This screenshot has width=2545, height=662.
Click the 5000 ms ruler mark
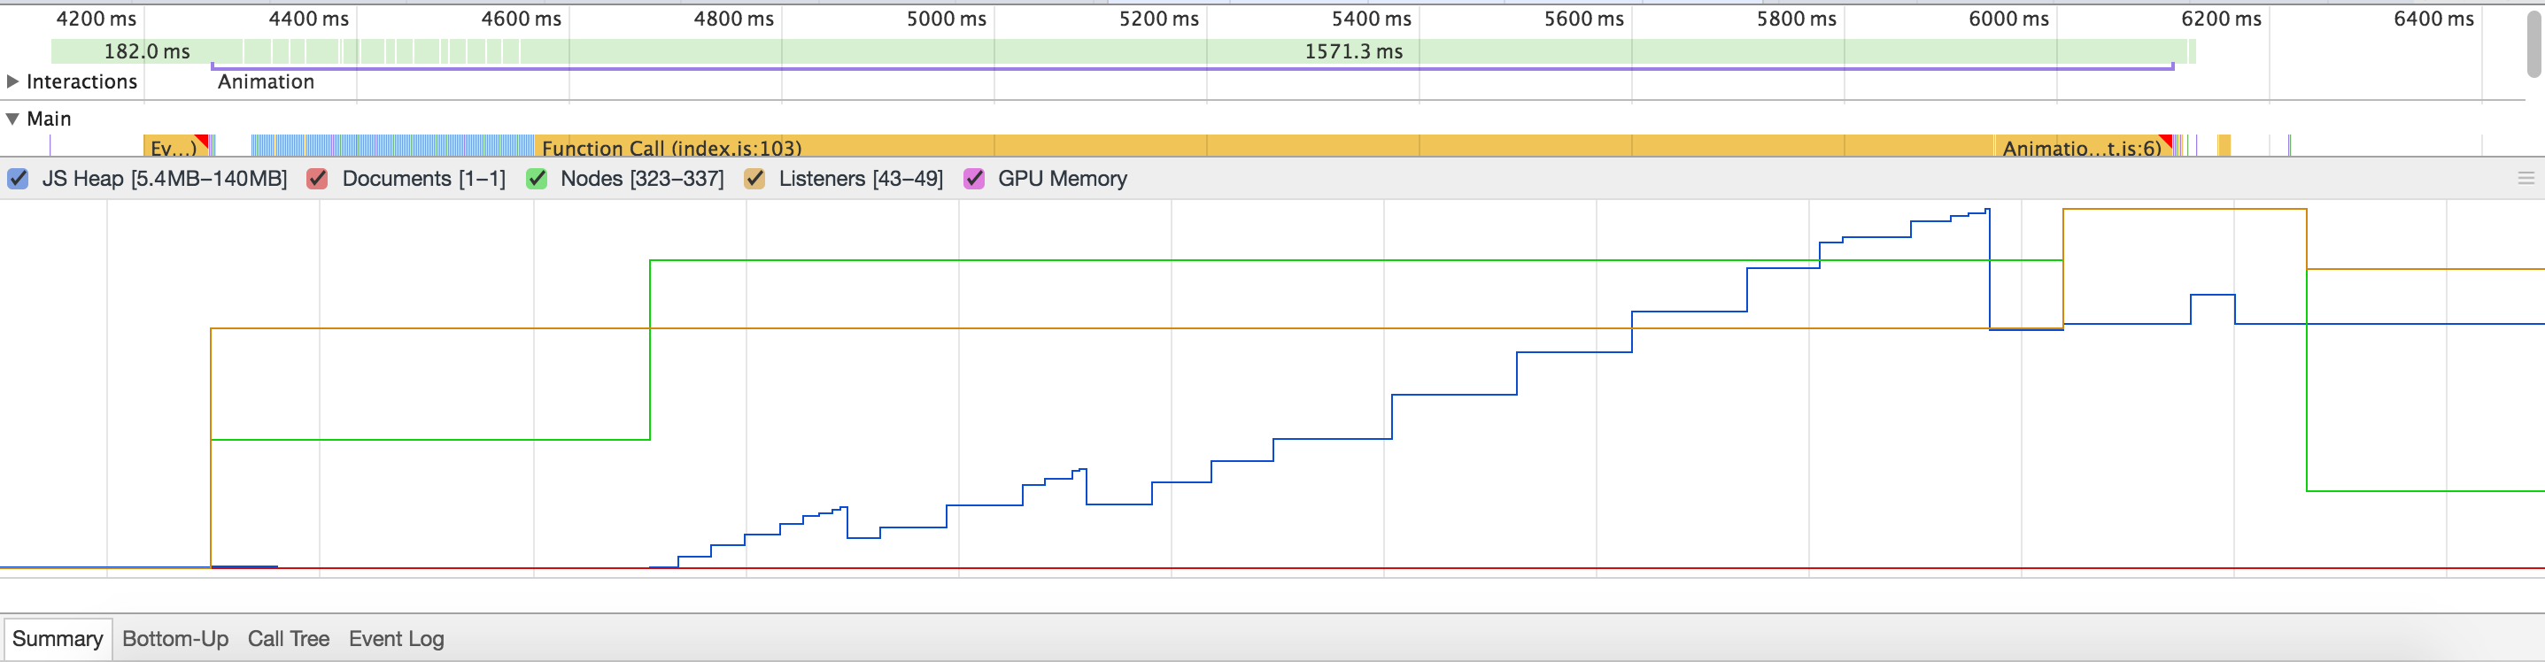tap(947, 19)
